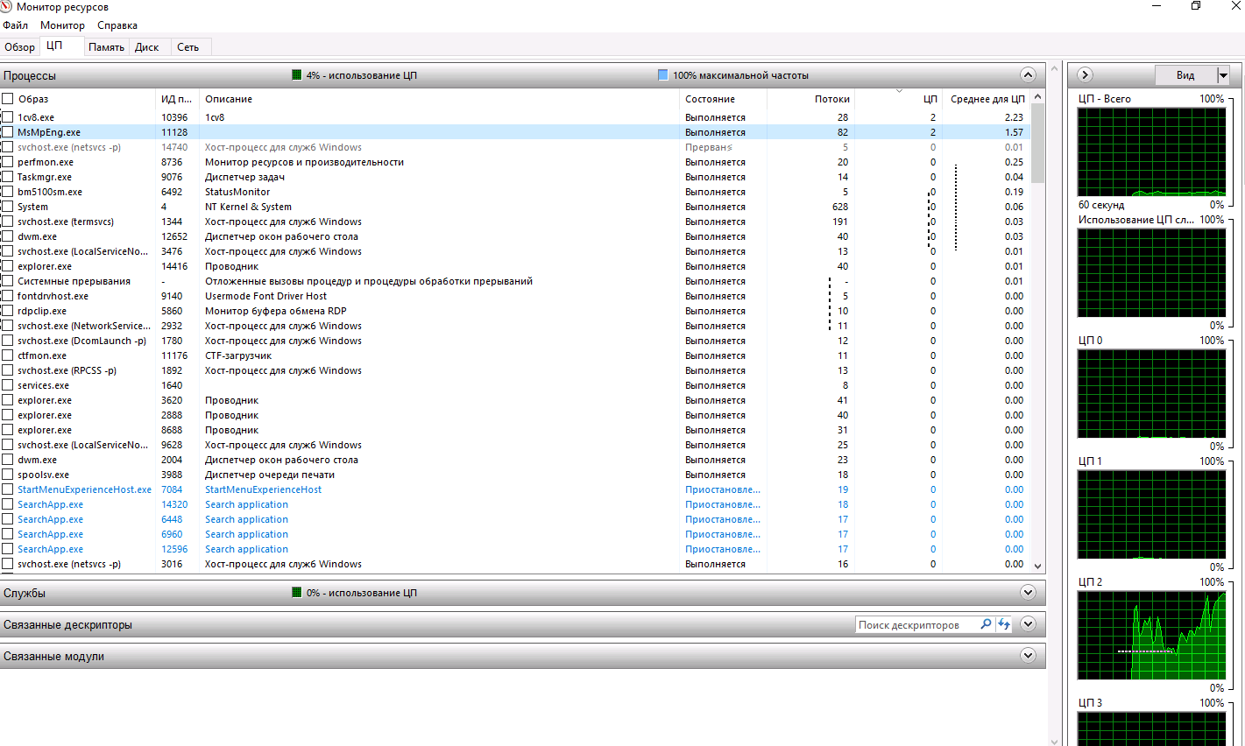Click the scroll up arrow in process list

click(1038, 97)
